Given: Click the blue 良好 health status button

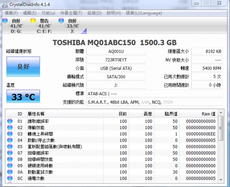Looking at the screenshot, I should point(23,67).
